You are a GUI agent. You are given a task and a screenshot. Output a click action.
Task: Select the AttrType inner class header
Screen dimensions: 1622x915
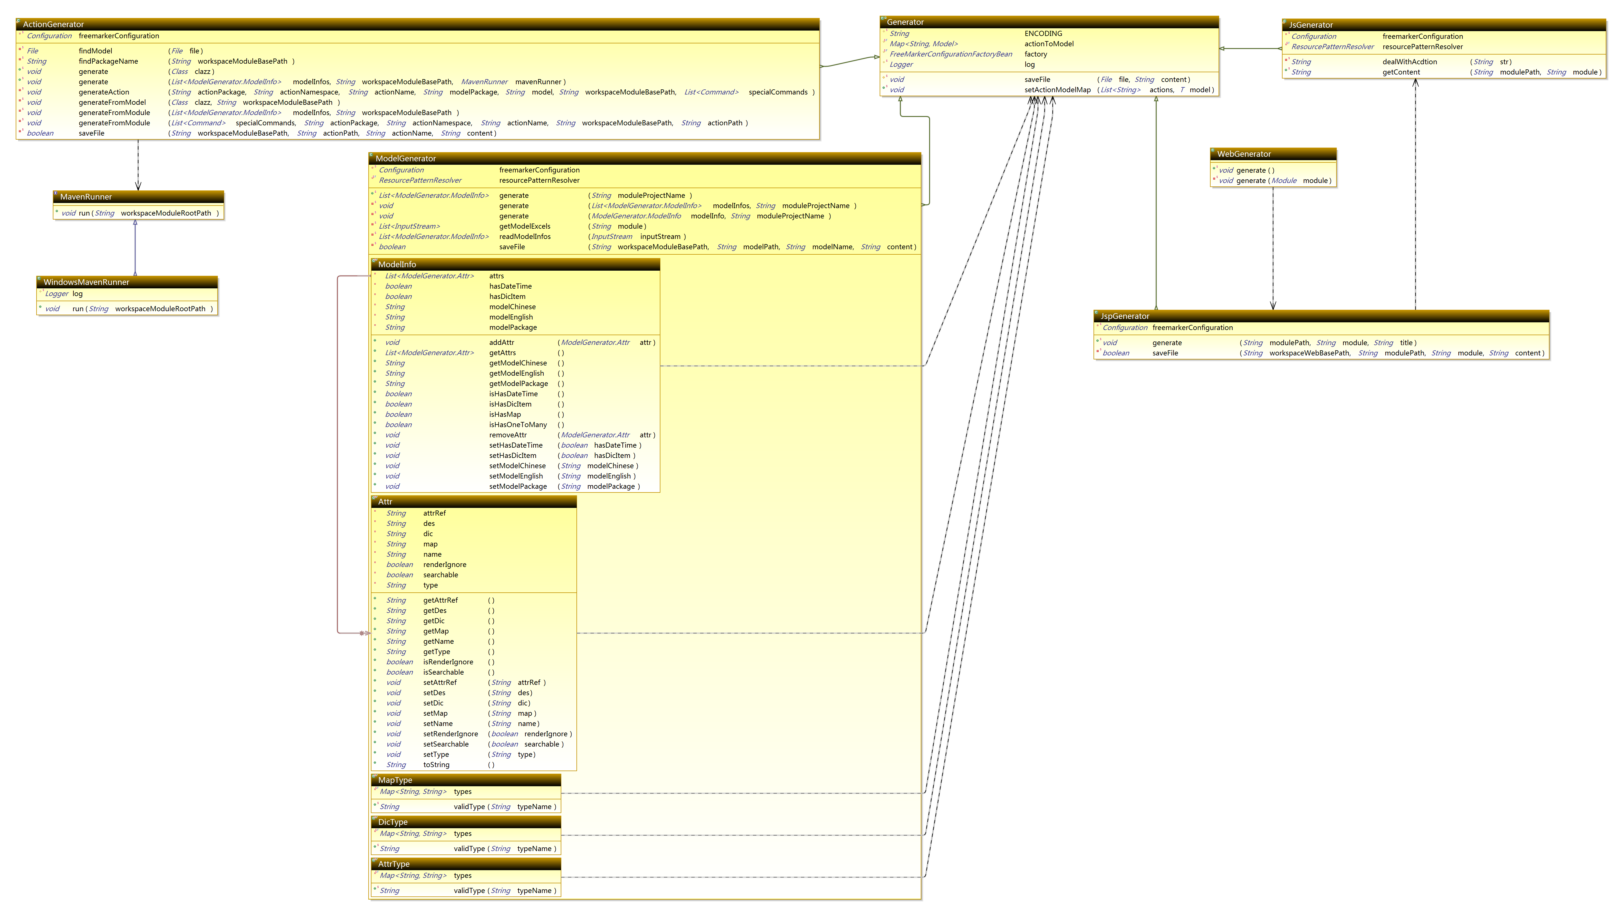[x=466, y=864]
